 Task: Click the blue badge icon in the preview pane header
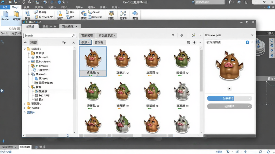click(247, 42)
